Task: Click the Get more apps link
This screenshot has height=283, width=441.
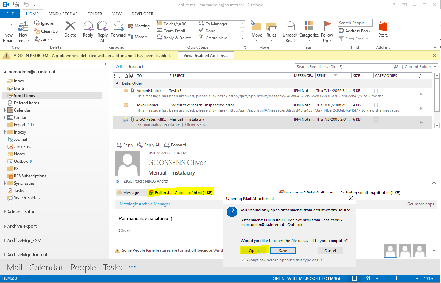Action: (x=418, y=204)
